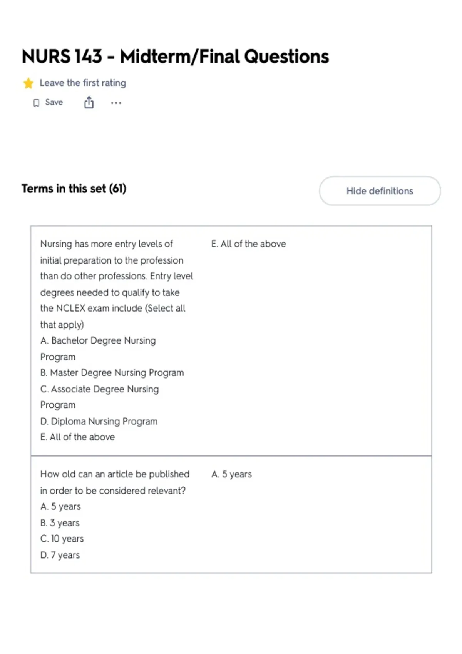The height and width of the screenshot is (654, 462).
Task: Select the article relevance question card
Action: click(231, 514)
